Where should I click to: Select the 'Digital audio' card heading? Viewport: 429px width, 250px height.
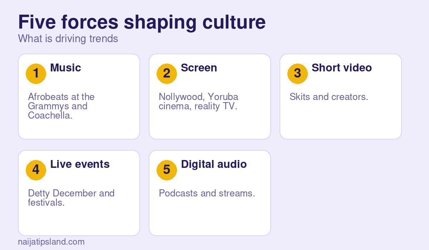[214, 164]
